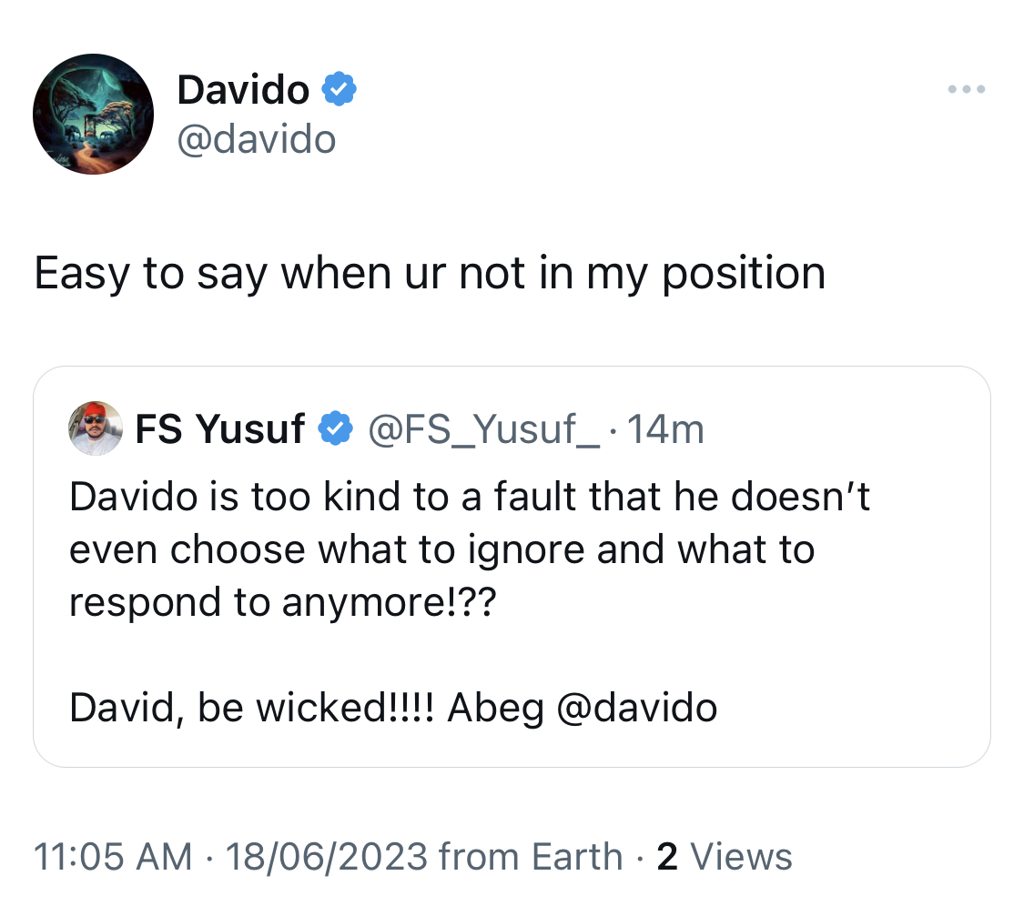Screen dimensions: 1024x906
Task: Click the 14m timestamp on quoted tweet
Action: pyautogui.click(x=665, y=429)
